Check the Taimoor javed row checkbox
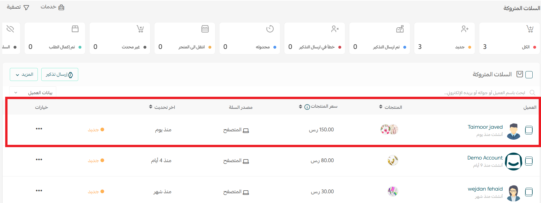541x203 pixels. 529,130
